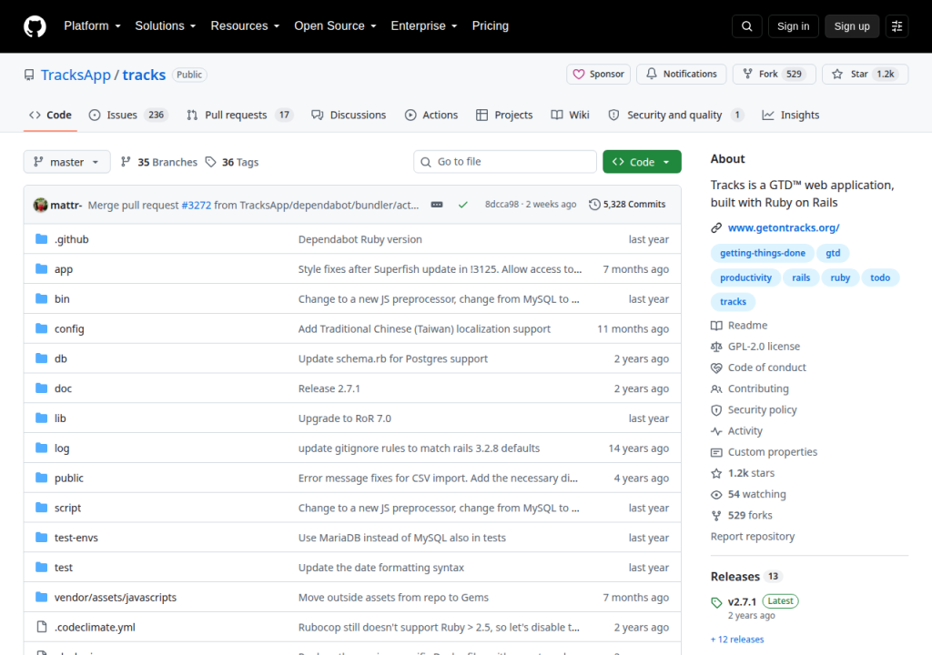Open the vendor/assets/javascripts folder
Viewport: 932px width, 655px height.
tap(116, 598)
